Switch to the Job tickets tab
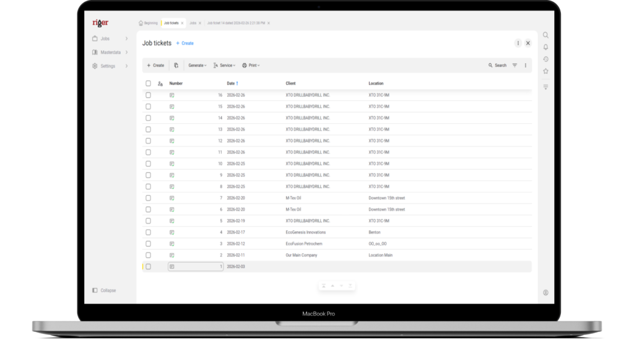This screenshot has height=340, width=634. click(171, 23)
